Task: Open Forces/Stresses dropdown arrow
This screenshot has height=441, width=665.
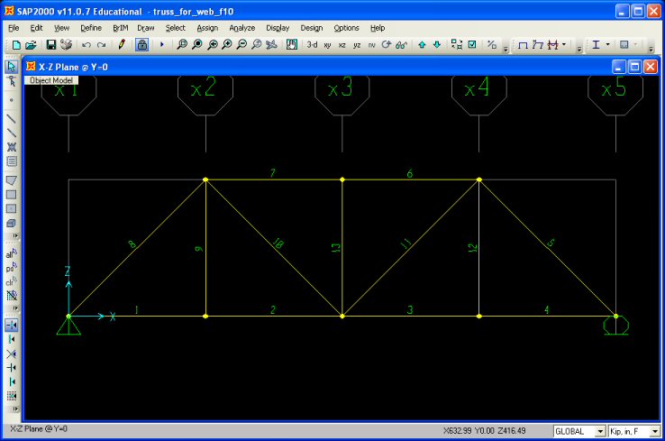Action: [x=564, y=44]
